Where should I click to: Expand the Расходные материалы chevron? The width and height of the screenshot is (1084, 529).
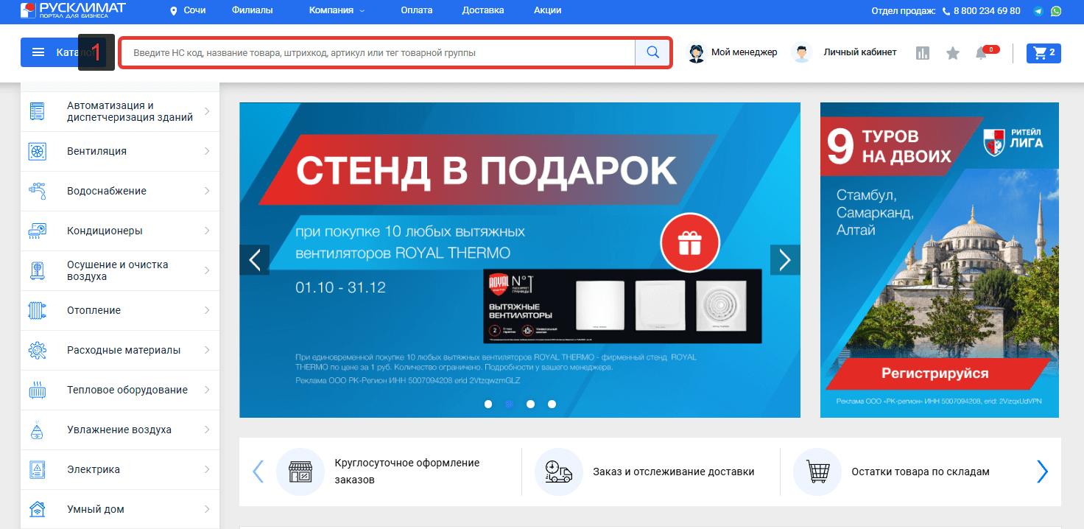(x=207, y=350)
